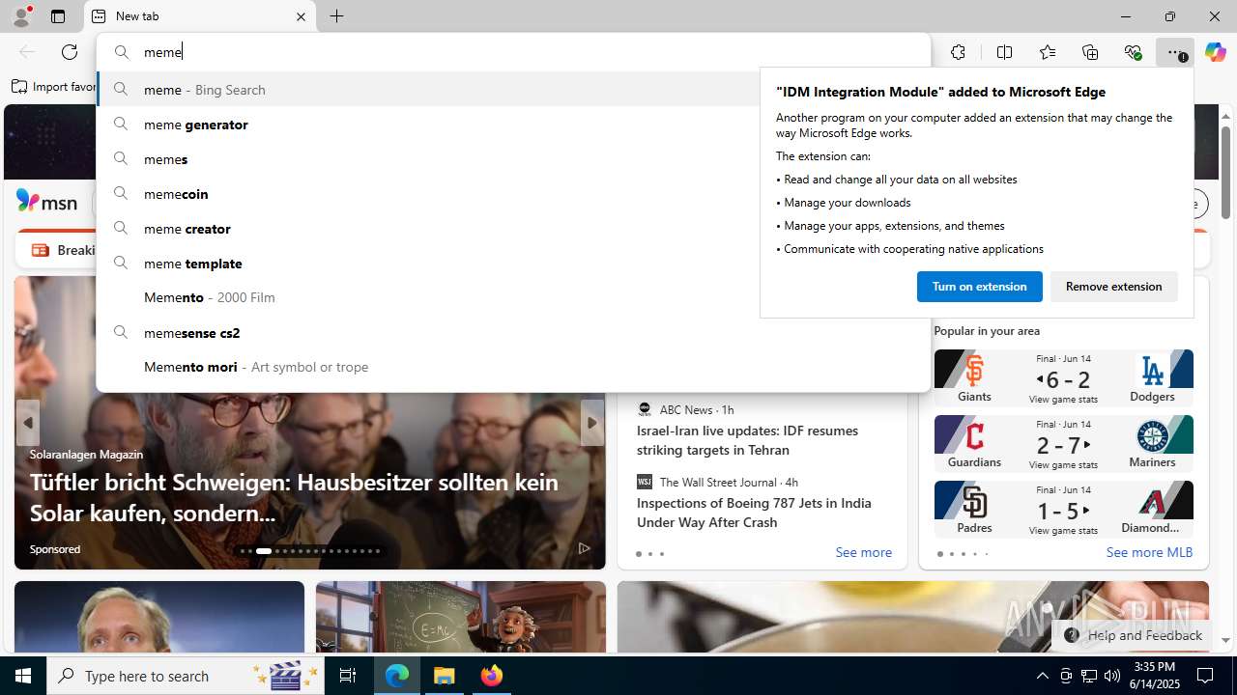Click Turn on extension button

[979, 287]
